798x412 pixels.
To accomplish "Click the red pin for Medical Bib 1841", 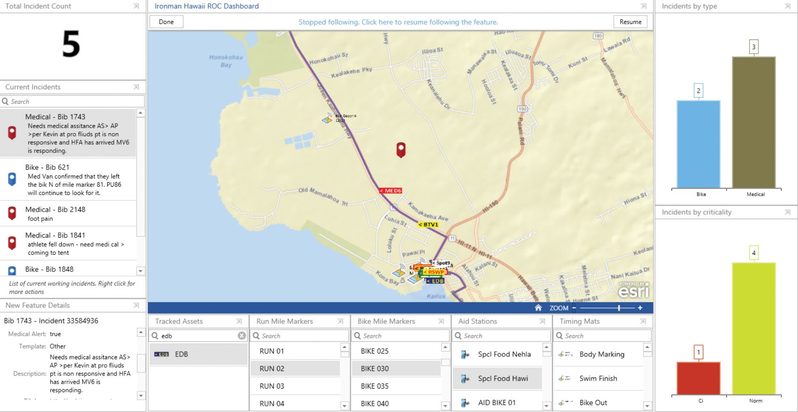I will tap(12, 243).
